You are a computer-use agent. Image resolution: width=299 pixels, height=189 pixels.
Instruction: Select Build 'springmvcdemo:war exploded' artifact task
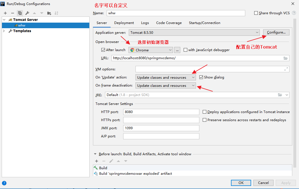tap(193, 173)
